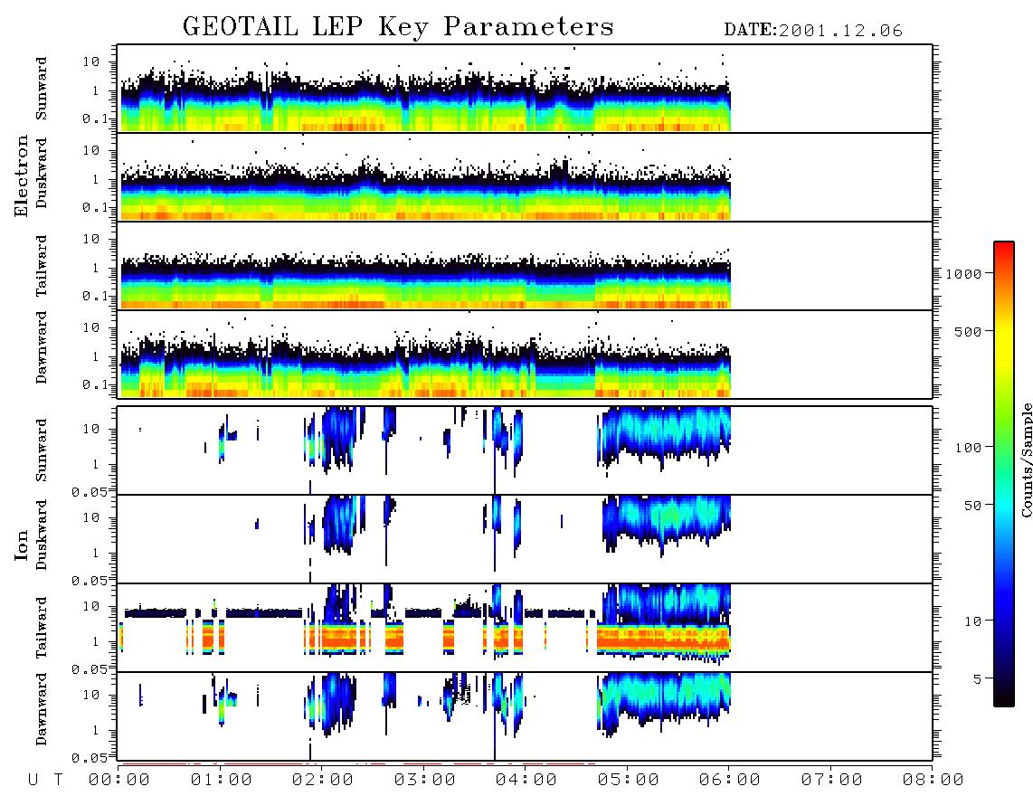
Task: Click "0.05" tick of Ion Dawnward panel
Action: click(90, 758)
